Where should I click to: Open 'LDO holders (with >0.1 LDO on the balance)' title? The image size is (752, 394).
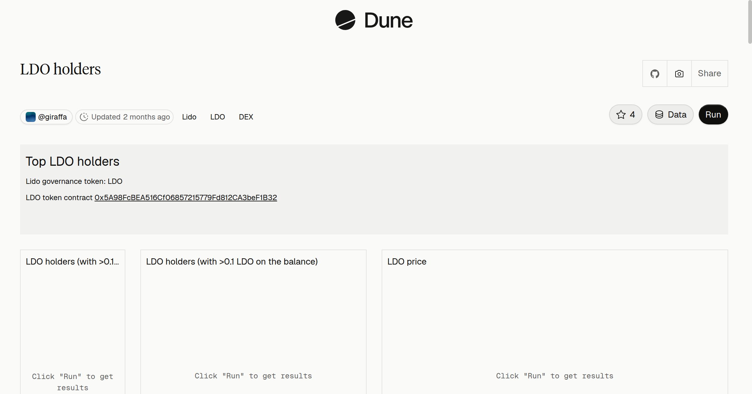(232, 261)
